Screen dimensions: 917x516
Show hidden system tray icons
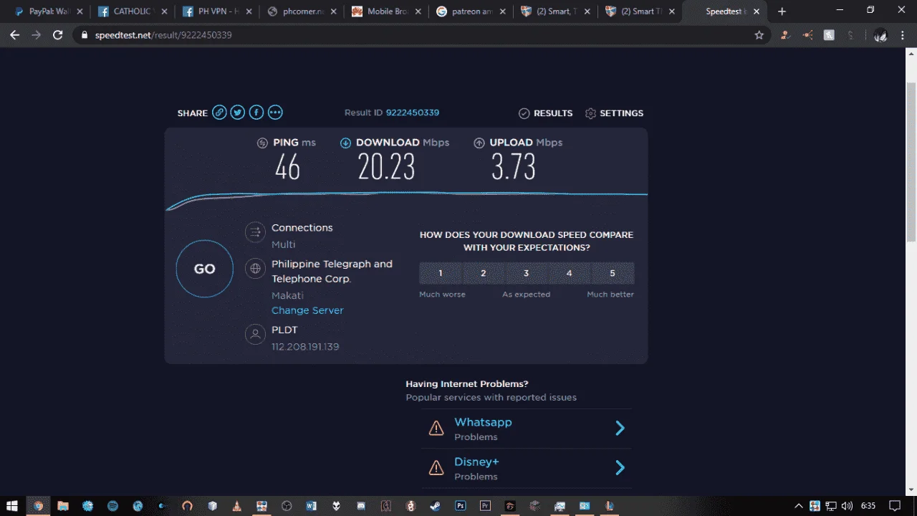click(x=799, y=505)
